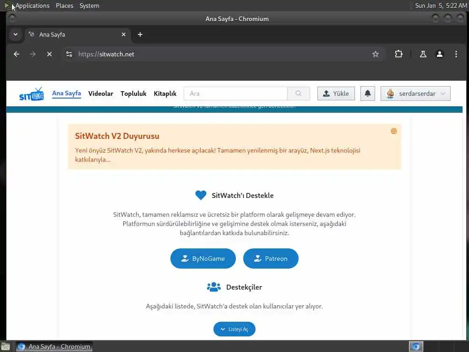The width and height of the screenshot is (469, 352).
Task: Open the Chrome Labs flask icon
Action: point(423,54)
